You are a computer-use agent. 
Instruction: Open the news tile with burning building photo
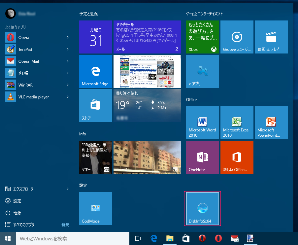pyautogui.click(x=147, y=157)
